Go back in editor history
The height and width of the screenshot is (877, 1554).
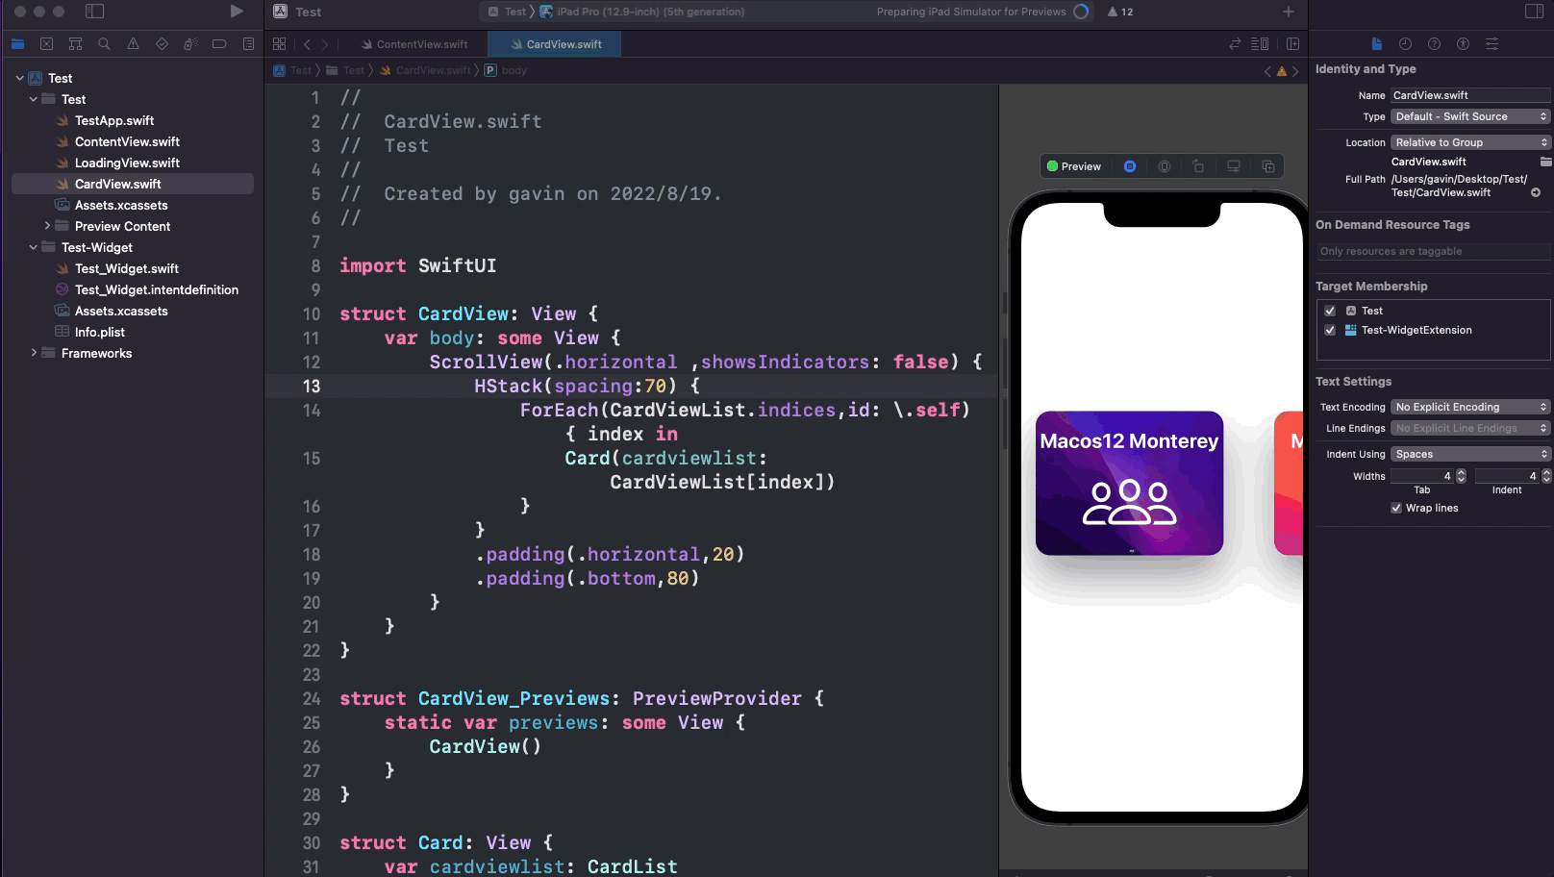coord(307,44)
